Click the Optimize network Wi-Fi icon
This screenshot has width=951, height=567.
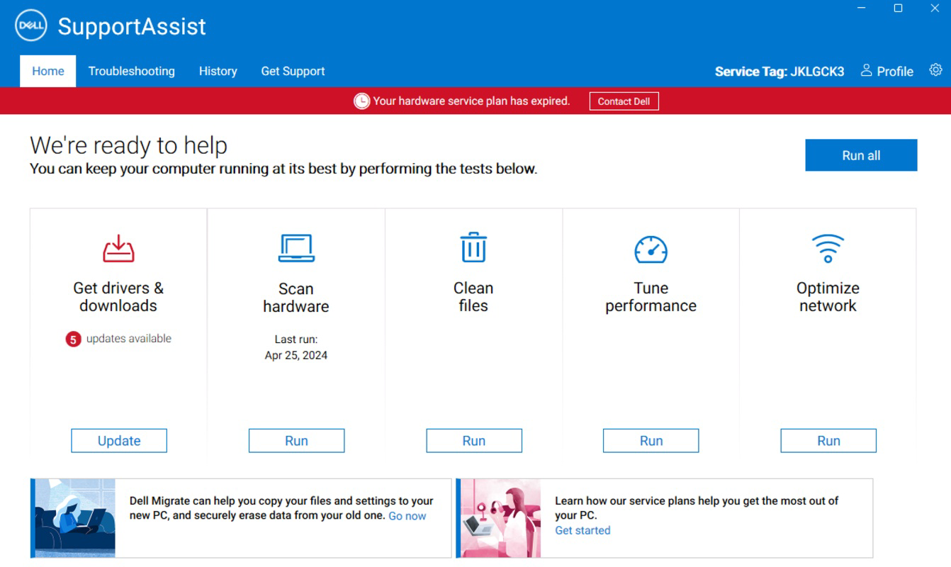828,249
